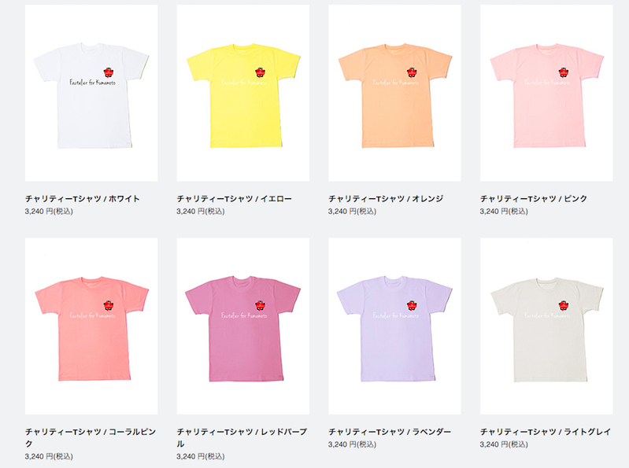Click the red mascot logo on the white shirt
This screenshot has width=629, height=468.
[109, 72]
